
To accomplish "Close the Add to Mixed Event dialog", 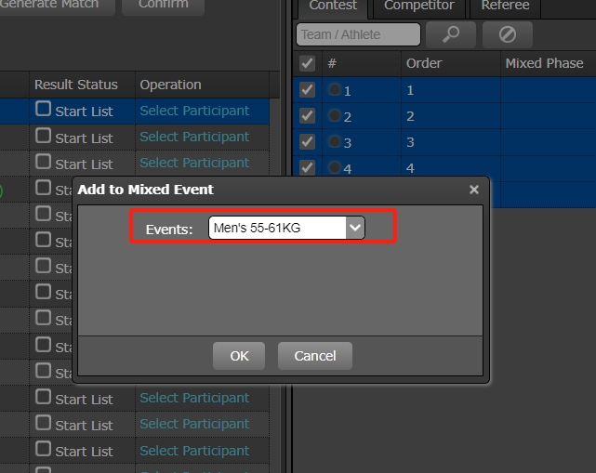I will (474, 190).
